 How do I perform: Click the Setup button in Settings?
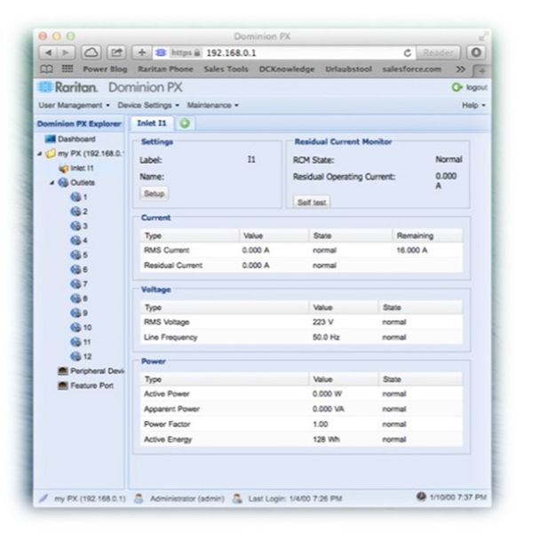[x=154, y=194]
